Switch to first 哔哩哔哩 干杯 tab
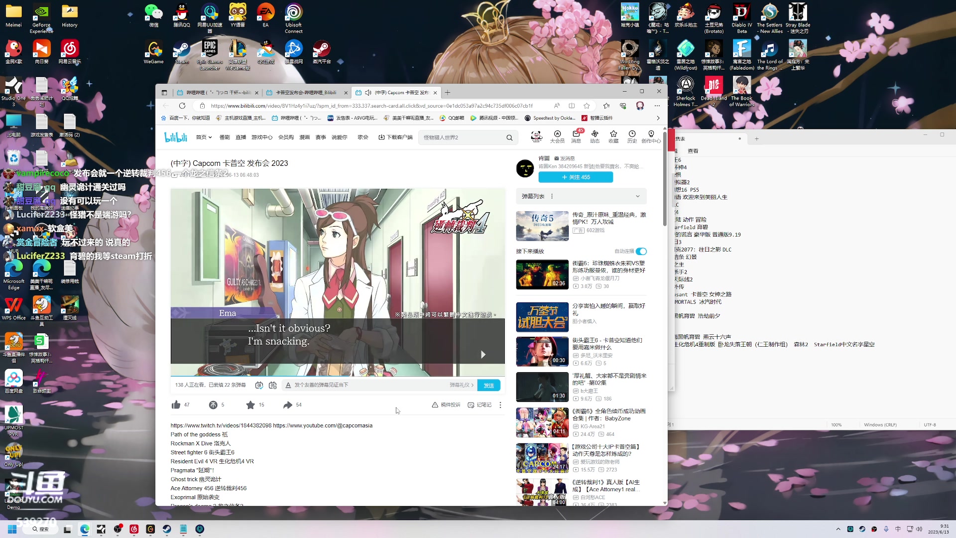 coord(219,93)
